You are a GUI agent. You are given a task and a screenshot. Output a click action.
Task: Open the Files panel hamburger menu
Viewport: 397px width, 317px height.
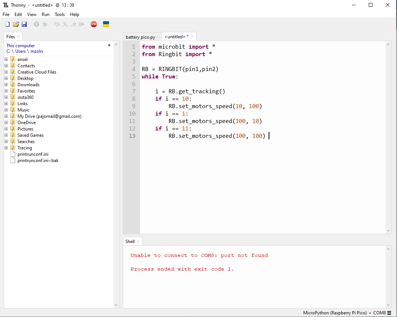109,45
